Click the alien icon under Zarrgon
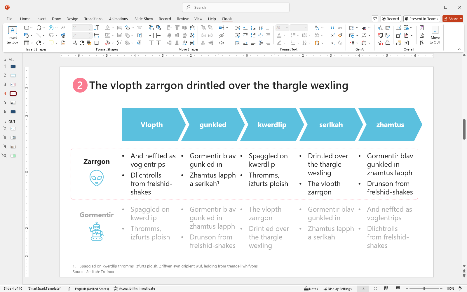Viewport: 467px width, 292px height. point(97,178)
